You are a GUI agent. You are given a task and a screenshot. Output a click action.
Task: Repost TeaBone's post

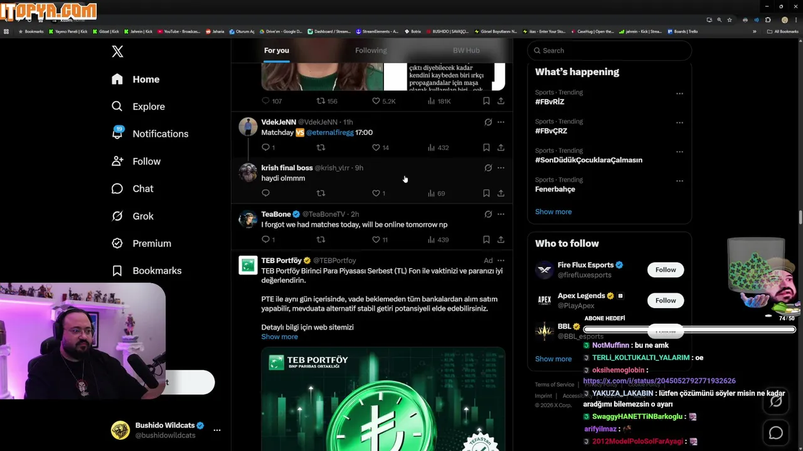click(x=321, y=240)
